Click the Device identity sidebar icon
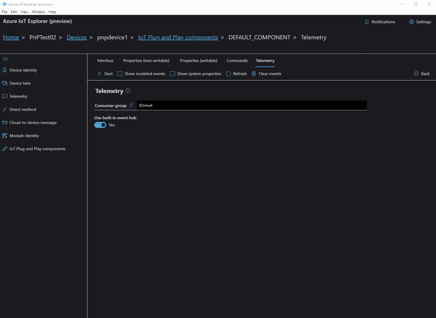Screen dimensions: 436x318 [4, 70]
